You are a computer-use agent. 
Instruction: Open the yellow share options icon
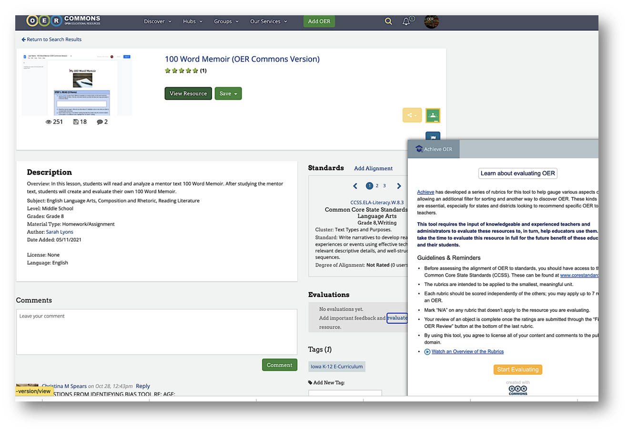412,115
